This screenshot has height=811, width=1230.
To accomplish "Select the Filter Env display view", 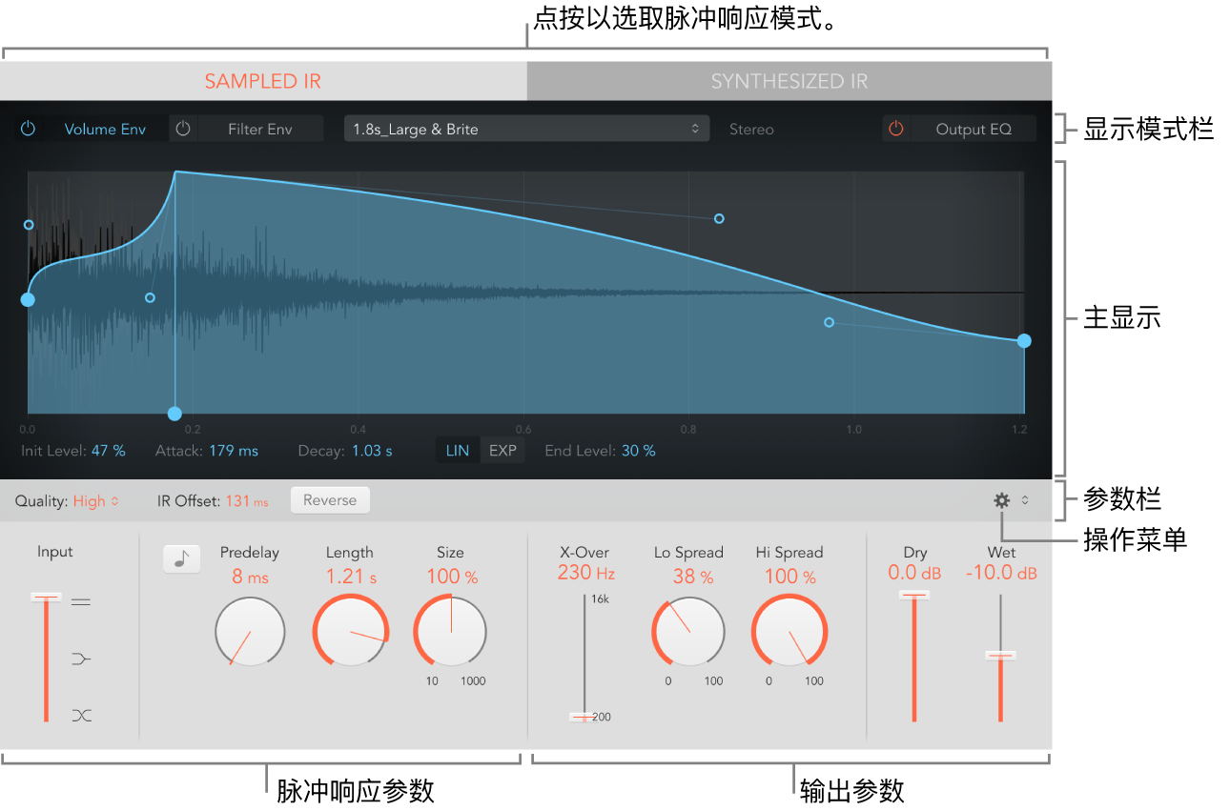I will click(259, 128).
